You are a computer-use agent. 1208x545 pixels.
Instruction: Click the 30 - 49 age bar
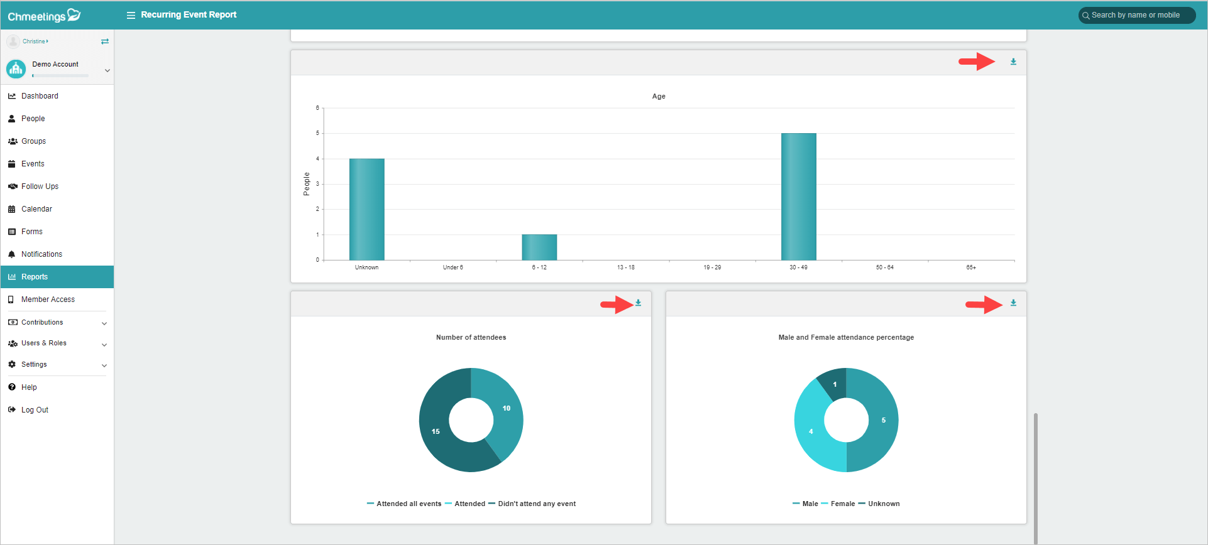pos(799,197)
